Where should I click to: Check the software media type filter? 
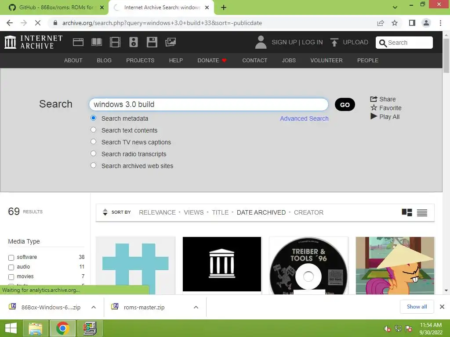click(x=11, y=258)
